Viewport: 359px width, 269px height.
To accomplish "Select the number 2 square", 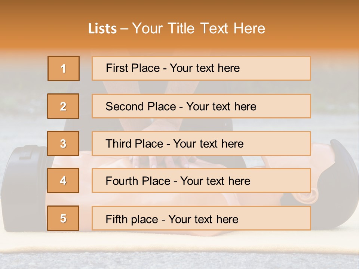I will pos(63,106).
